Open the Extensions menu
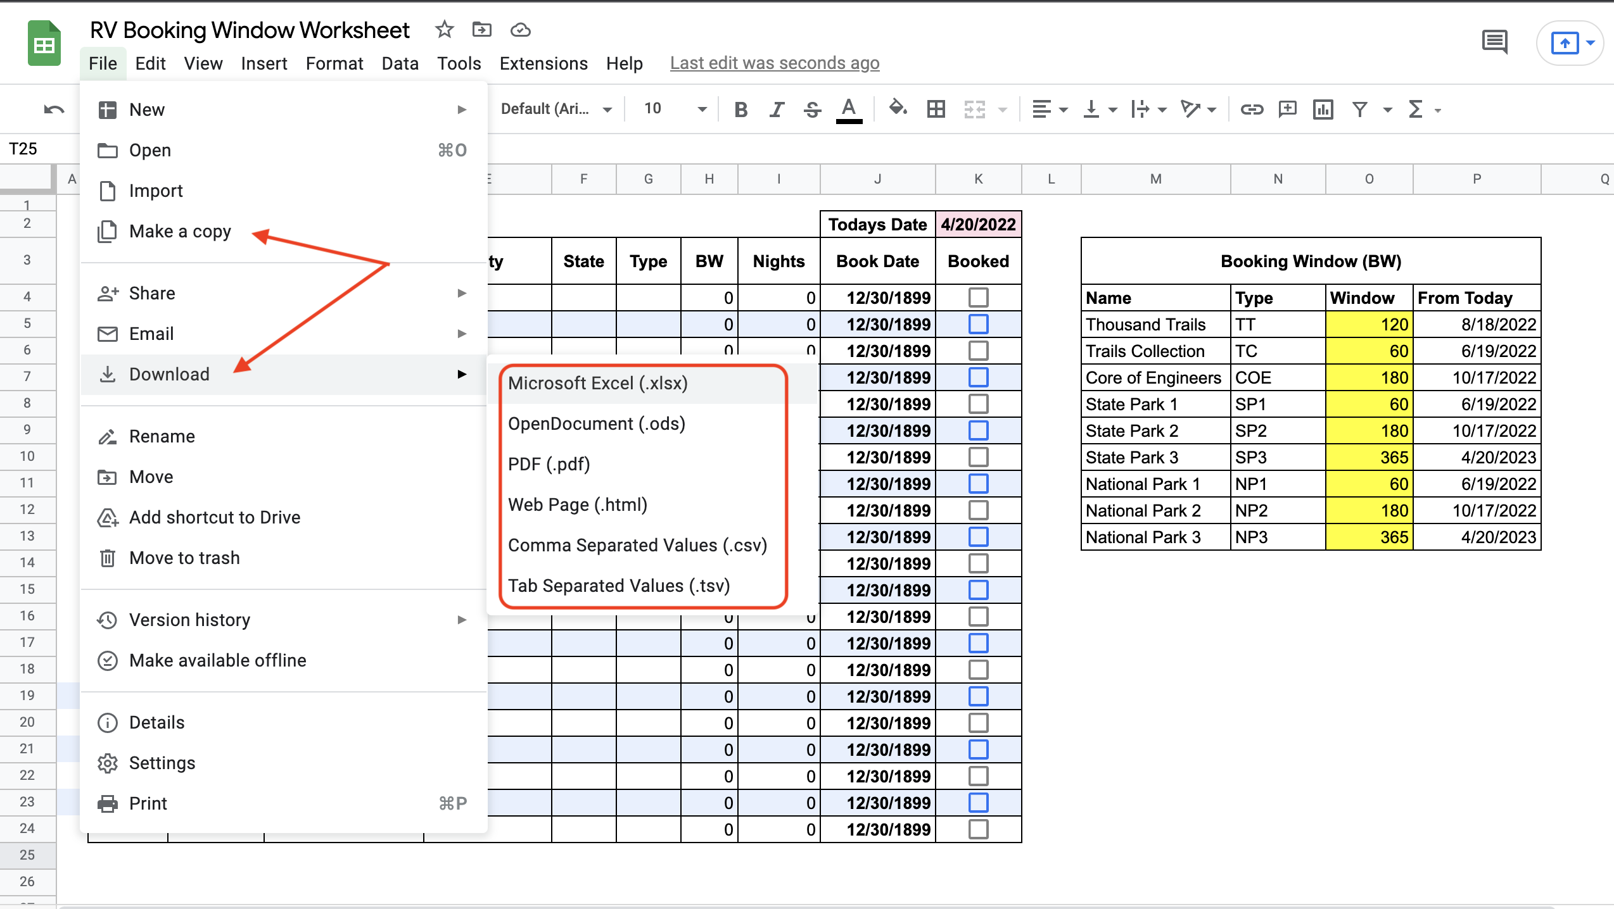Screen dimensions: 1614x909 [x=543, y=63]
